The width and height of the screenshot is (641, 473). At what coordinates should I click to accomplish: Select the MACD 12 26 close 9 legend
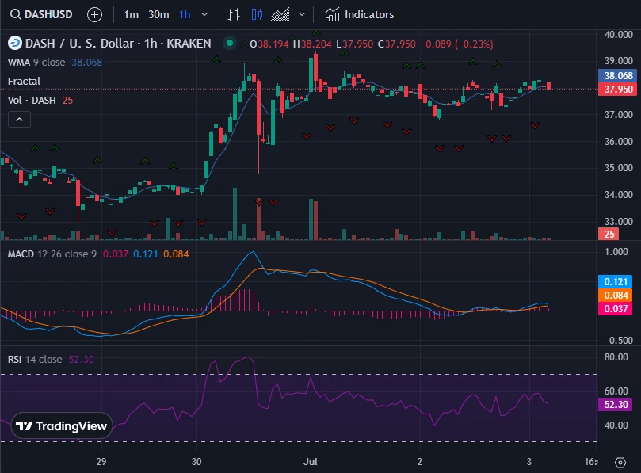coord(52,254)
